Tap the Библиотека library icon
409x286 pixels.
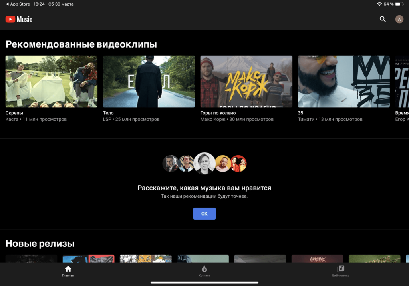click(x=340, y=269)
